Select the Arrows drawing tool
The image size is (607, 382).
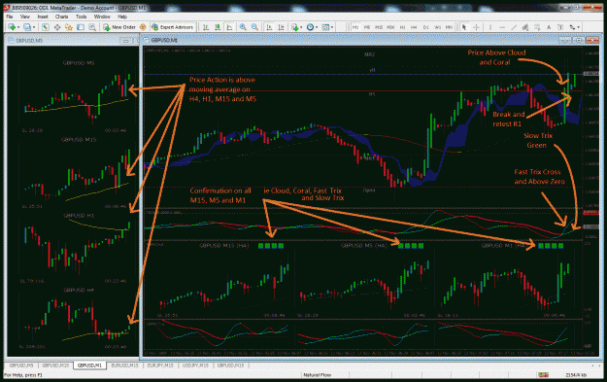pyautogui.click(x=572, y=27)
